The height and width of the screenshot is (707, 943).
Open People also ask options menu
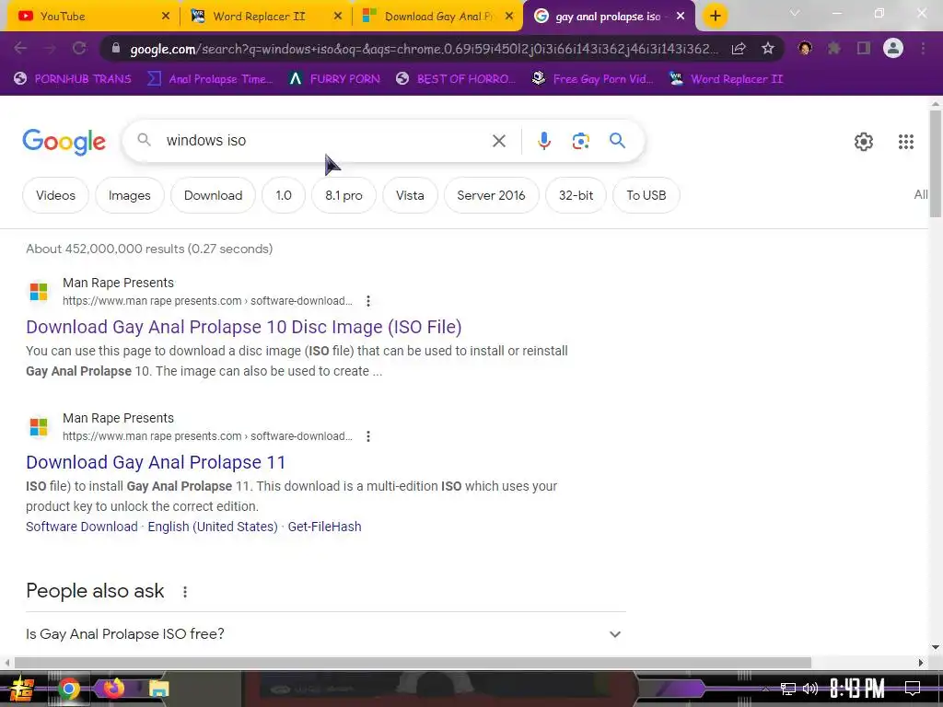(x=185, y=592)
